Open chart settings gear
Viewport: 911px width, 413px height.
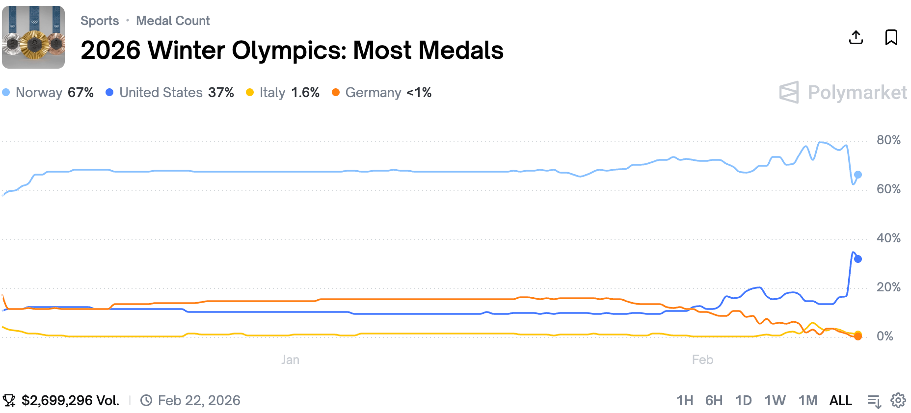pyautogui.click(x=898, y=400)
